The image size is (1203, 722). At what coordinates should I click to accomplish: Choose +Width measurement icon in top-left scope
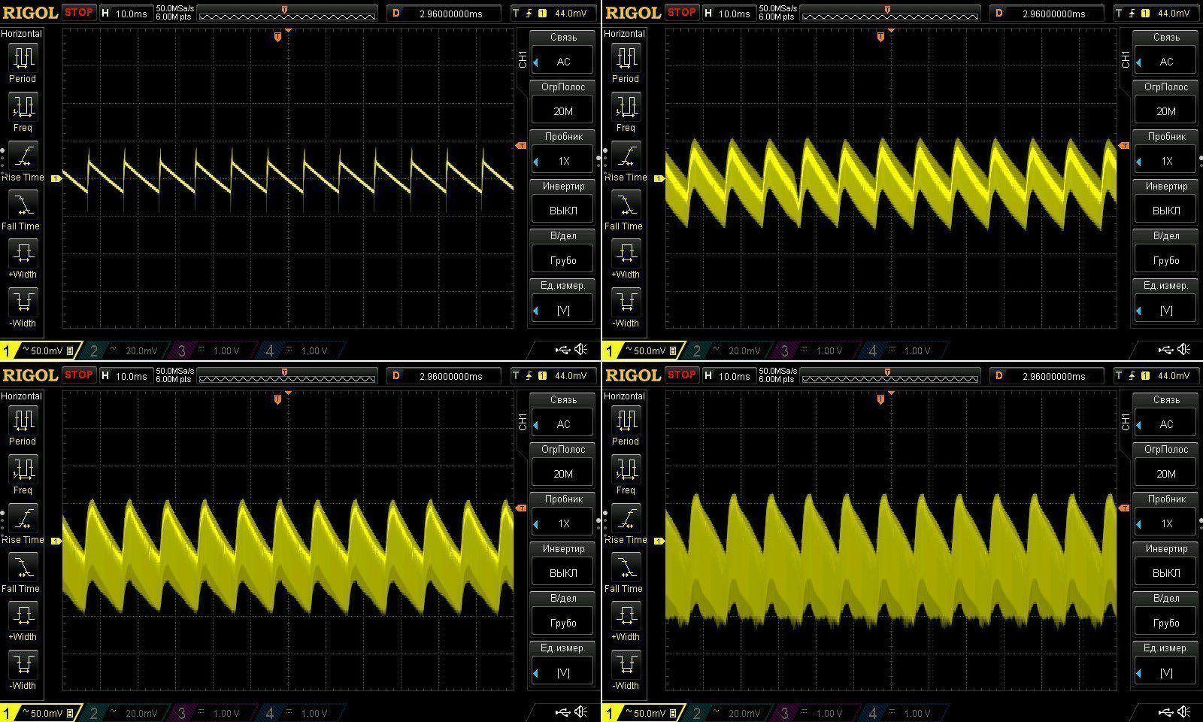(x=23, y=252)
